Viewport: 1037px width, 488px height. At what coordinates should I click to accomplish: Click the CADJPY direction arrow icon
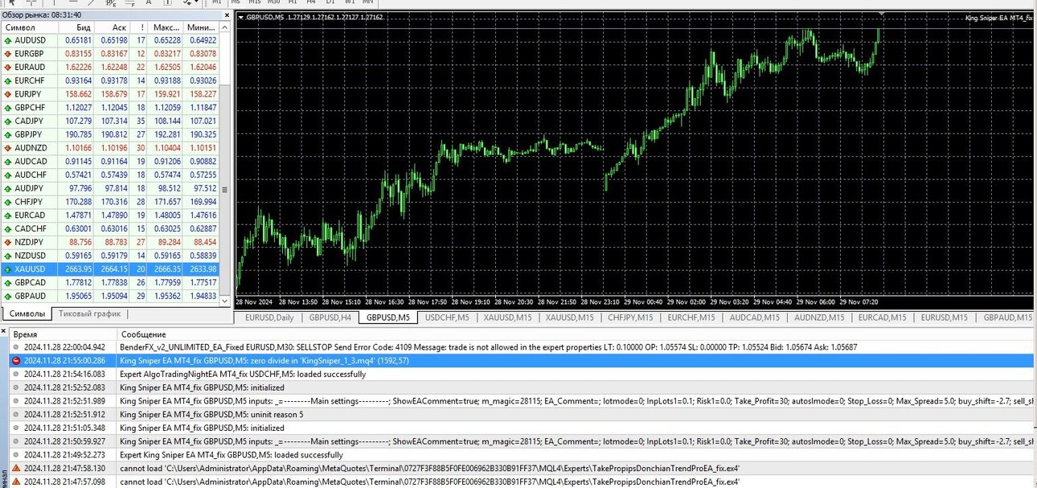(8, 121)
